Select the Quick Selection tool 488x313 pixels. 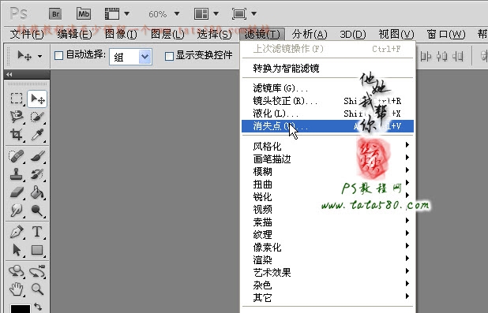[x=37, y=117]
